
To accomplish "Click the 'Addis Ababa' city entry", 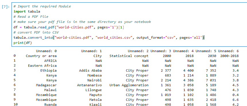I will click(x=90, y=70).
